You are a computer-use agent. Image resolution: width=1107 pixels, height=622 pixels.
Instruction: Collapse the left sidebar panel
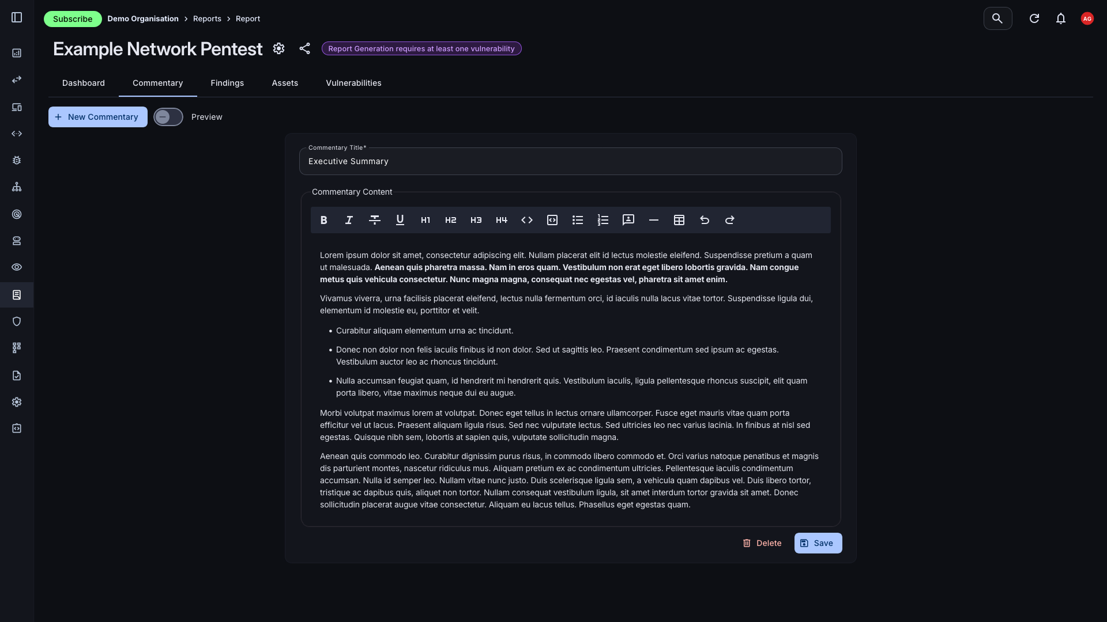[x=17, y=17]
